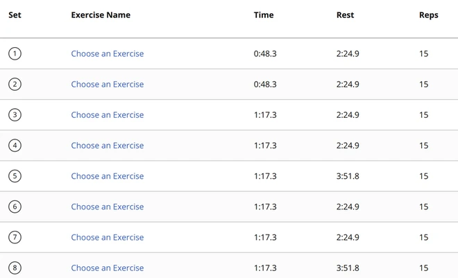Select set 6 time value 1:17.3
The width and height of the screenshot is (458, 278).
[265, 207]
